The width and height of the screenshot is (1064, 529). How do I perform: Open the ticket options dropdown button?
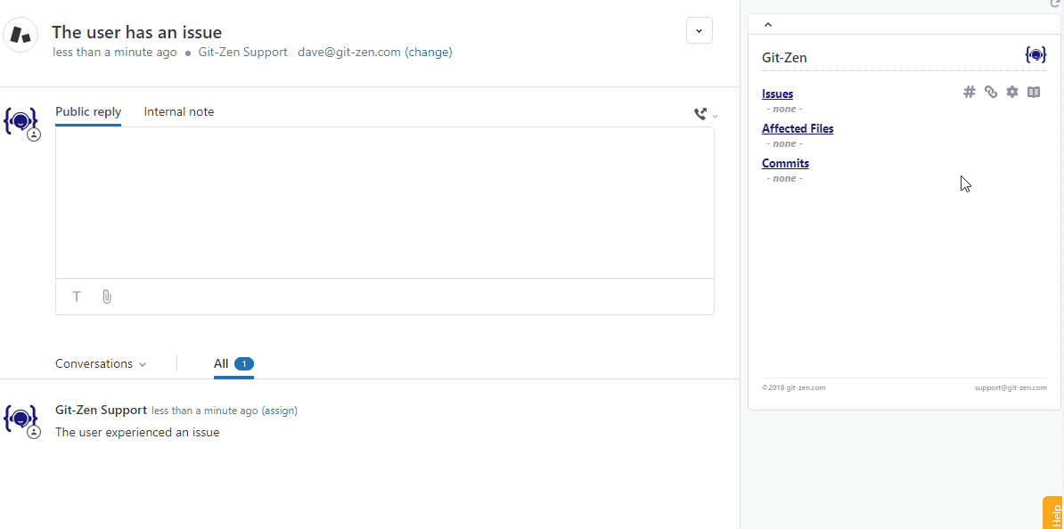(700, 30)
